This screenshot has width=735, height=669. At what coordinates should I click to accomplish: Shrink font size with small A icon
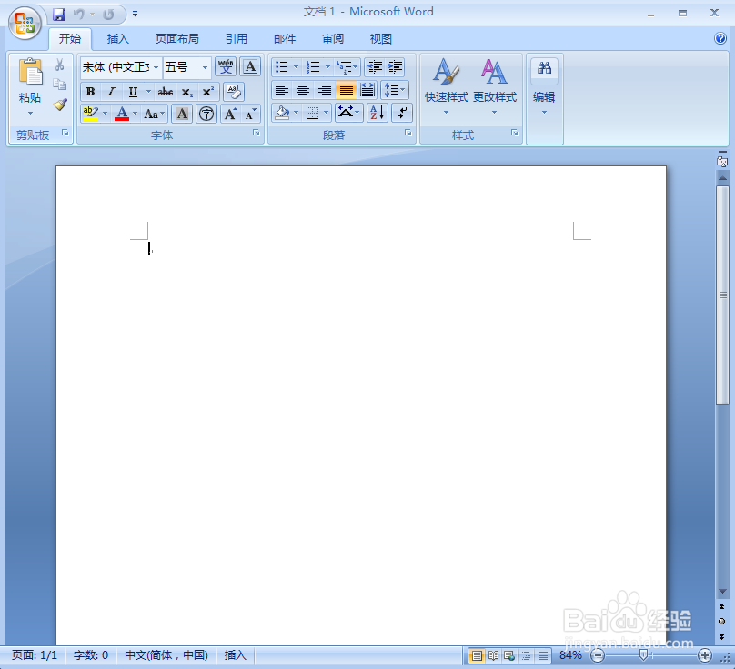[251, 114]
